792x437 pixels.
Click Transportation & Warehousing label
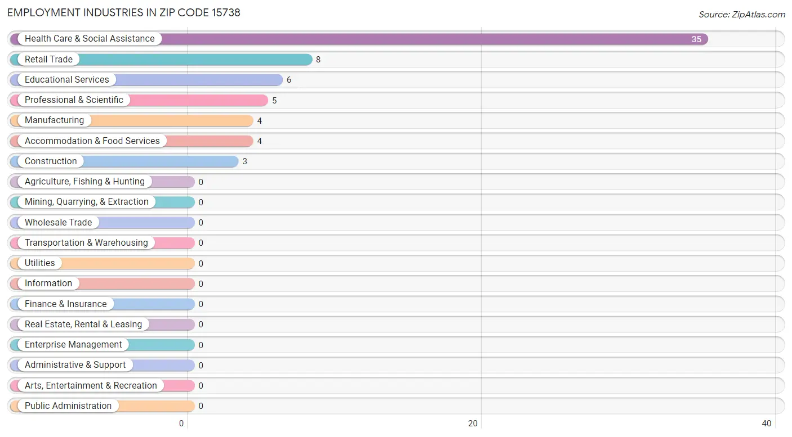[86, 243]
